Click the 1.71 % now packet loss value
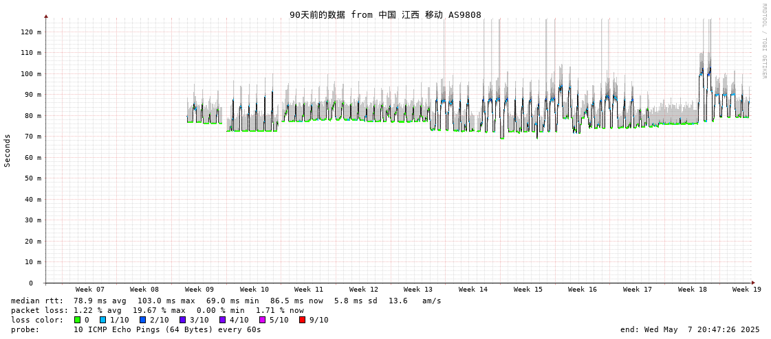This screenshot has height=339, width=771. [x=280, y=311]
